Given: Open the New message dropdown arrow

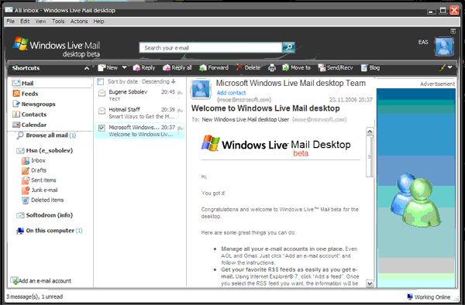Looking at the screenshot, I should pyautogui.click(x=124, y=67).
